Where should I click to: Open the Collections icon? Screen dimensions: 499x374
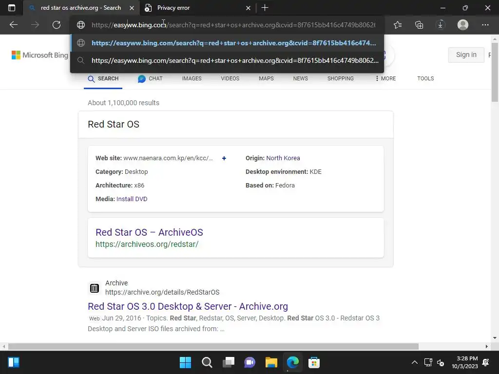click(x=419, y=25)
